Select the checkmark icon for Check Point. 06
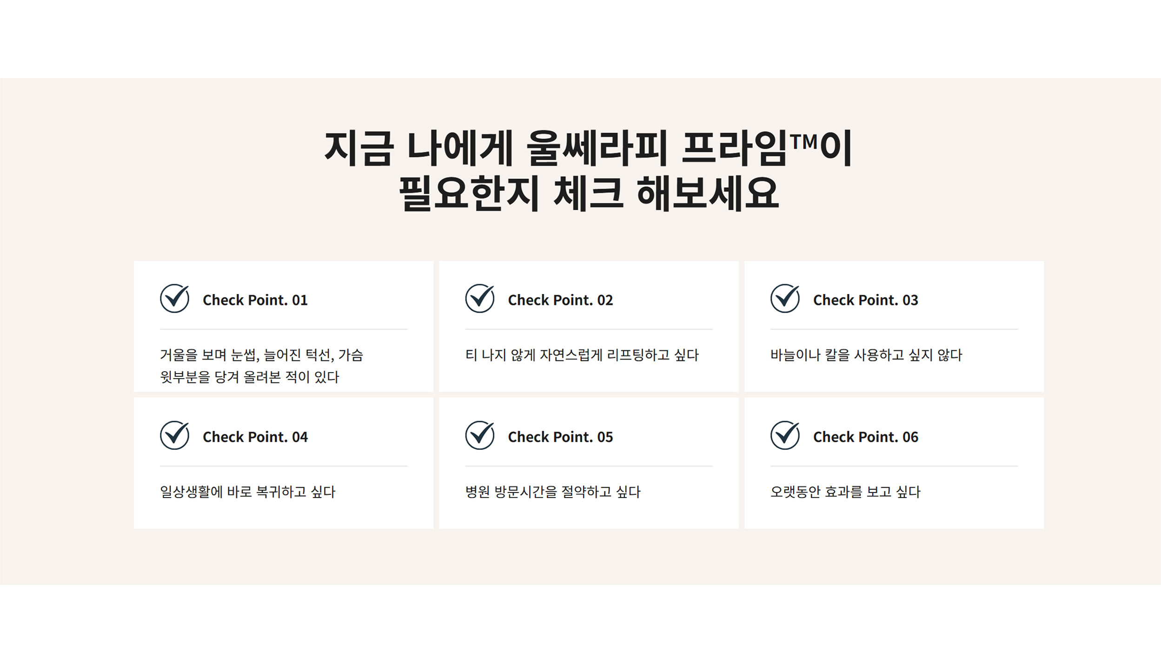 pyautogui.click(x=785, y=435)
